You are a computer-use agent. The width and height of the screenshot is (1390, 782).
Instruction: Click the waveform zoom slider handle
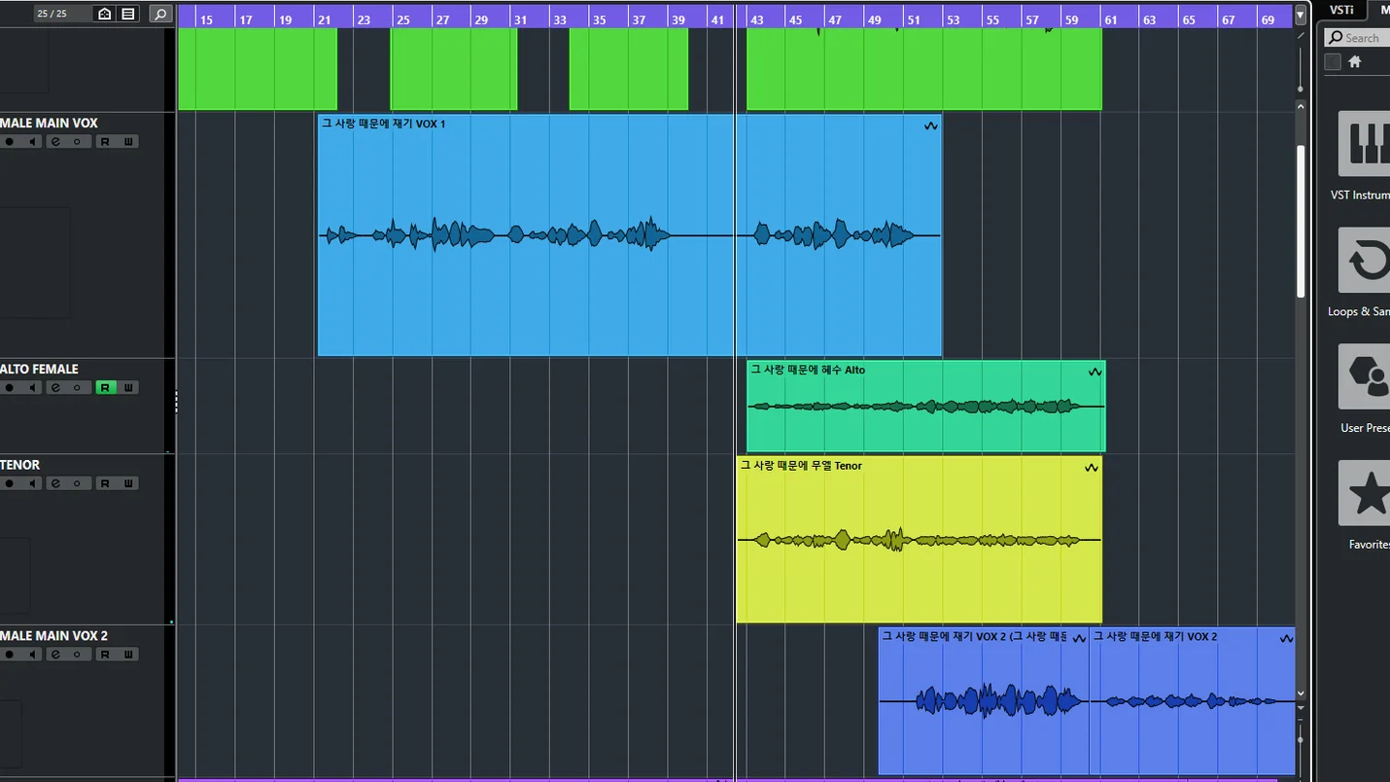click(1301, 89)
